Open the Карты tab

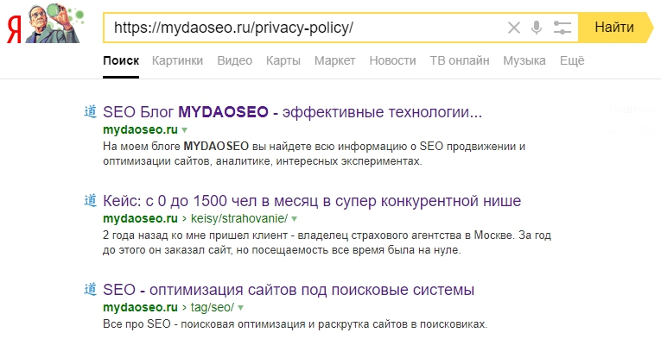[283, 60]
